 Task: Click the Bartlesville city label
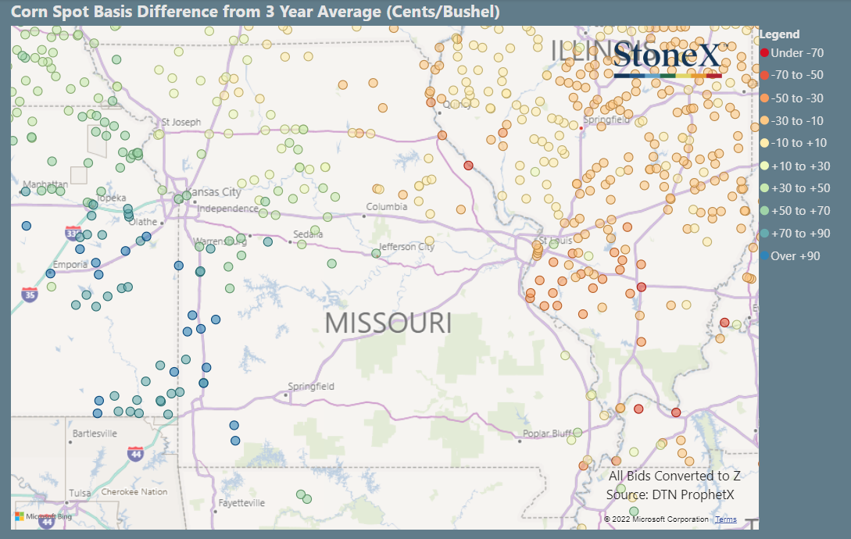pos(95,434)
